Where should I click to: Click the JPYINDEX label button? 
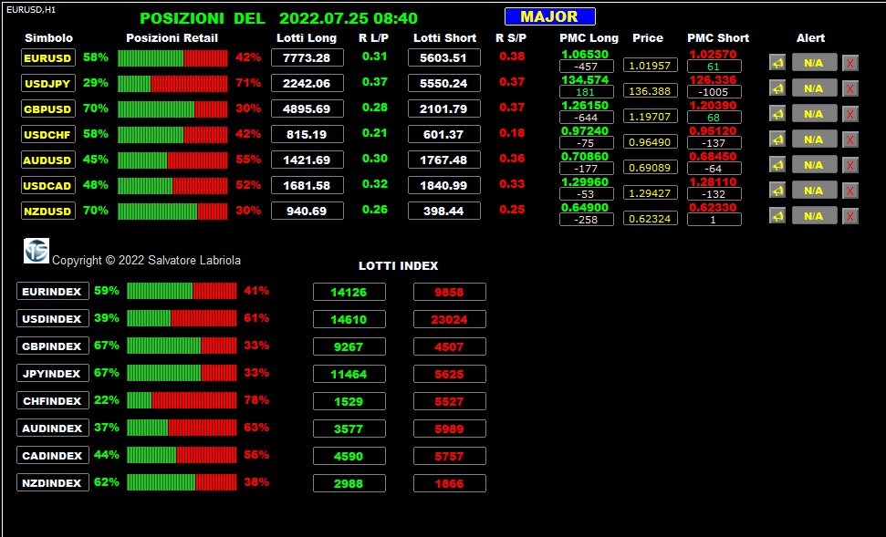coord(53,373)
